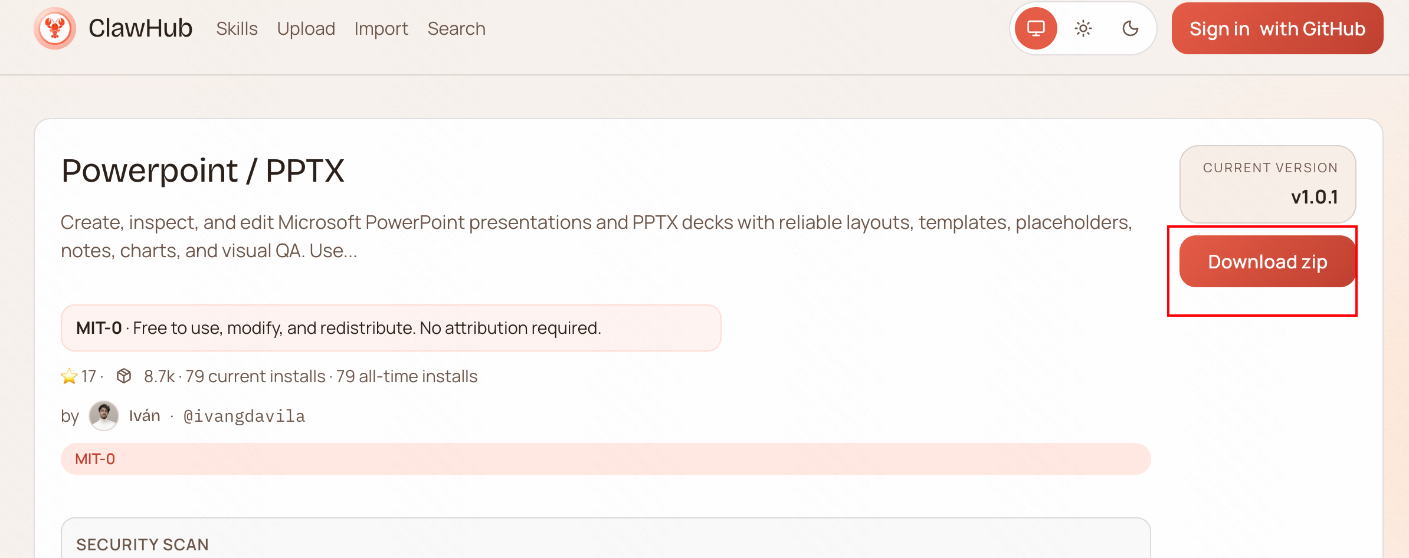Click the '79 all-time installs' stat
Image resolution: width=1409 pixels, height=558 pixels.
[x=407, y=376]
